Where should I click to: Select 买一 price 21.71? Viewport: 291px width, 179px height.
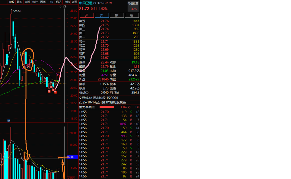pyautogui.click(x=105, y=42)
